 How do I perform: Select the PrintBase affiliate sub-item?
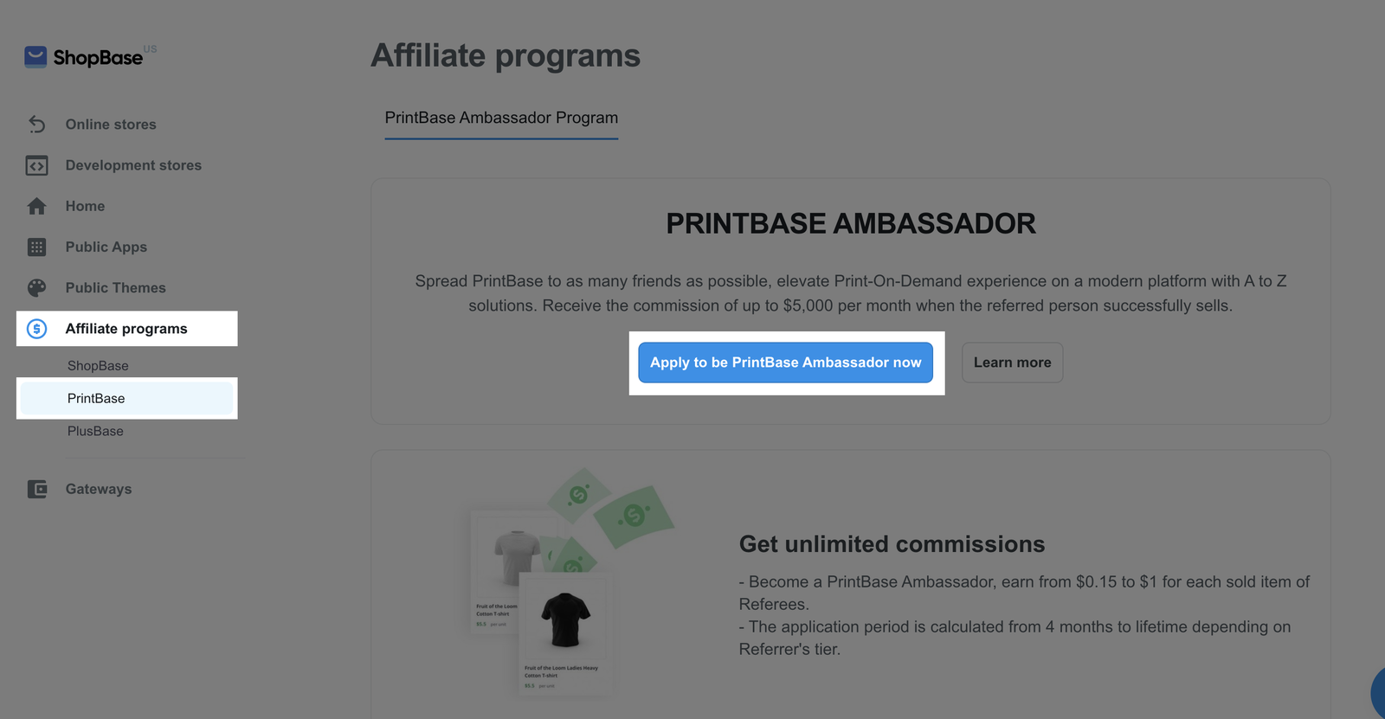(96, 399)
